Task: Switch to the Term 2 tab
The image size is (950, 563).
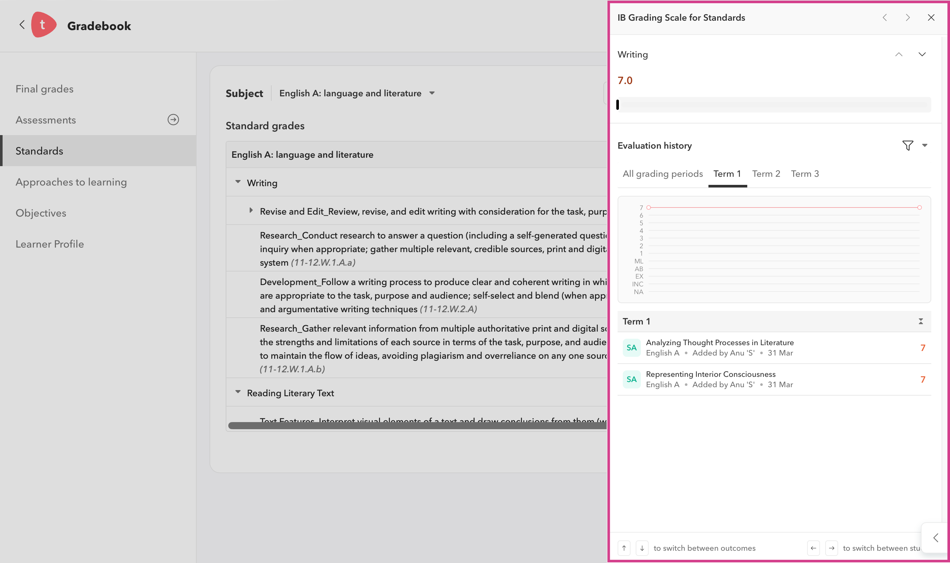Action: coord(766,174)
